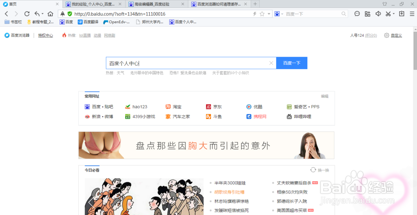
Task: Open the apps grid icon in toolbar
Action: [367, 14]
